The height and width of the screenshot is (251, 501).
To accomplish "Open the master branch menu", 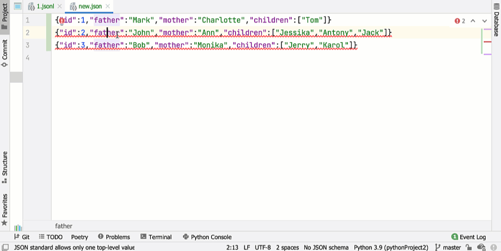I will (448, 247).
